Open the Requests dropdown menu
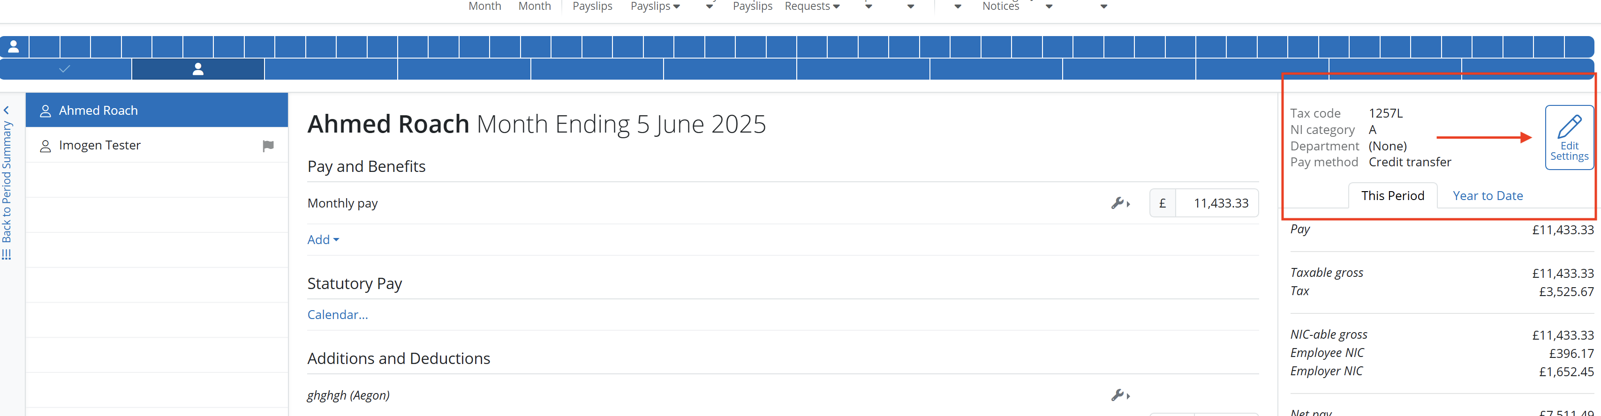Image resolution: width=1601 pixels, height=416 pixels. pos(812,6)
